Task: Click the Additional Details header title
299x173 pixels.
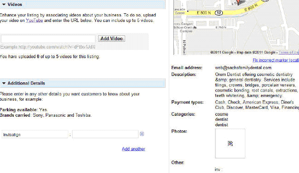Action: (26, 83)
